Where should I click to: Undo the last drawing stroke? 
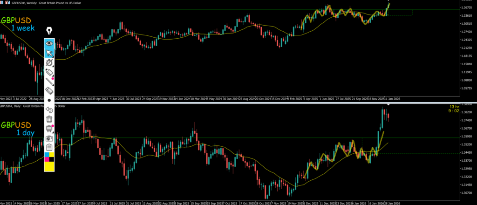pos(49,110)
